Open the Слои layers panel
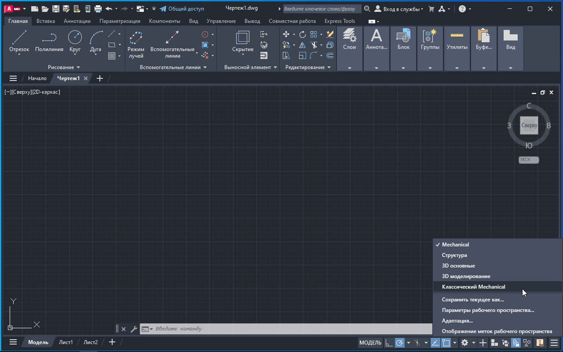 point(350,40)
